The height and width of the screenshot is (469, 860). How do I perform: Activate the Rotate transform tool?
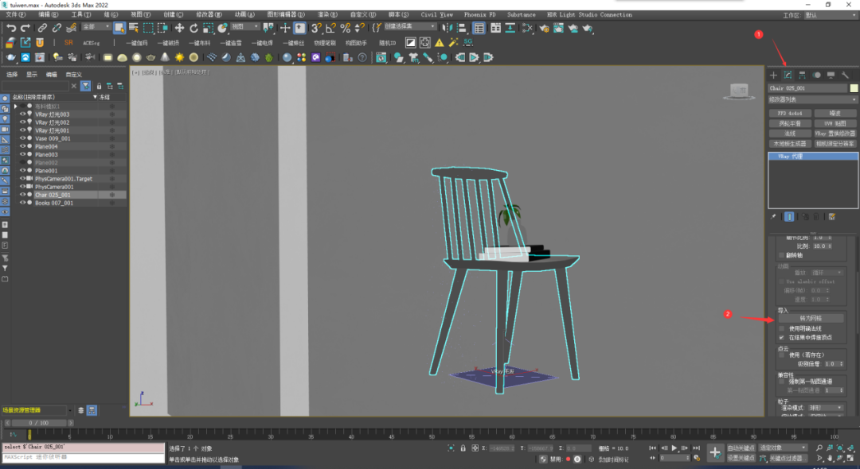pyautogui.click(x=193, y=28)
